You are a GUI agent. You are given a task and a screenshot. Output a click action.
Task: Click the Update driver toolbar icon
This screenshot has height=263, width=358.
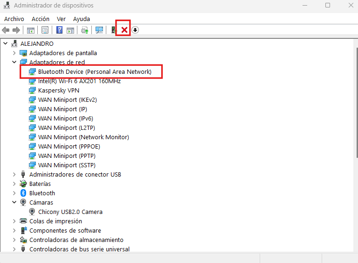85,30
